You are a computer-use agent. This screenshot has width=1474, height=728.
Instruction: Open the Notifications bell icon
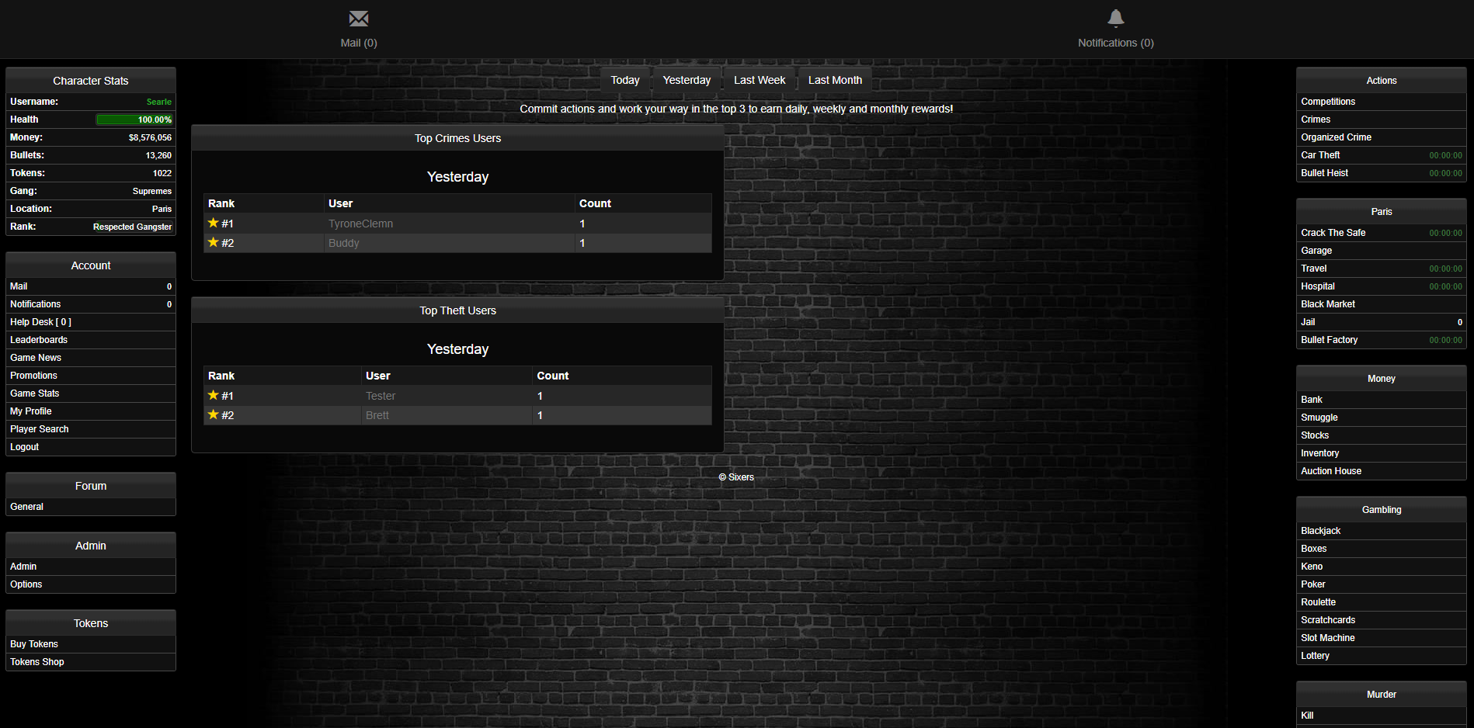1115,19
